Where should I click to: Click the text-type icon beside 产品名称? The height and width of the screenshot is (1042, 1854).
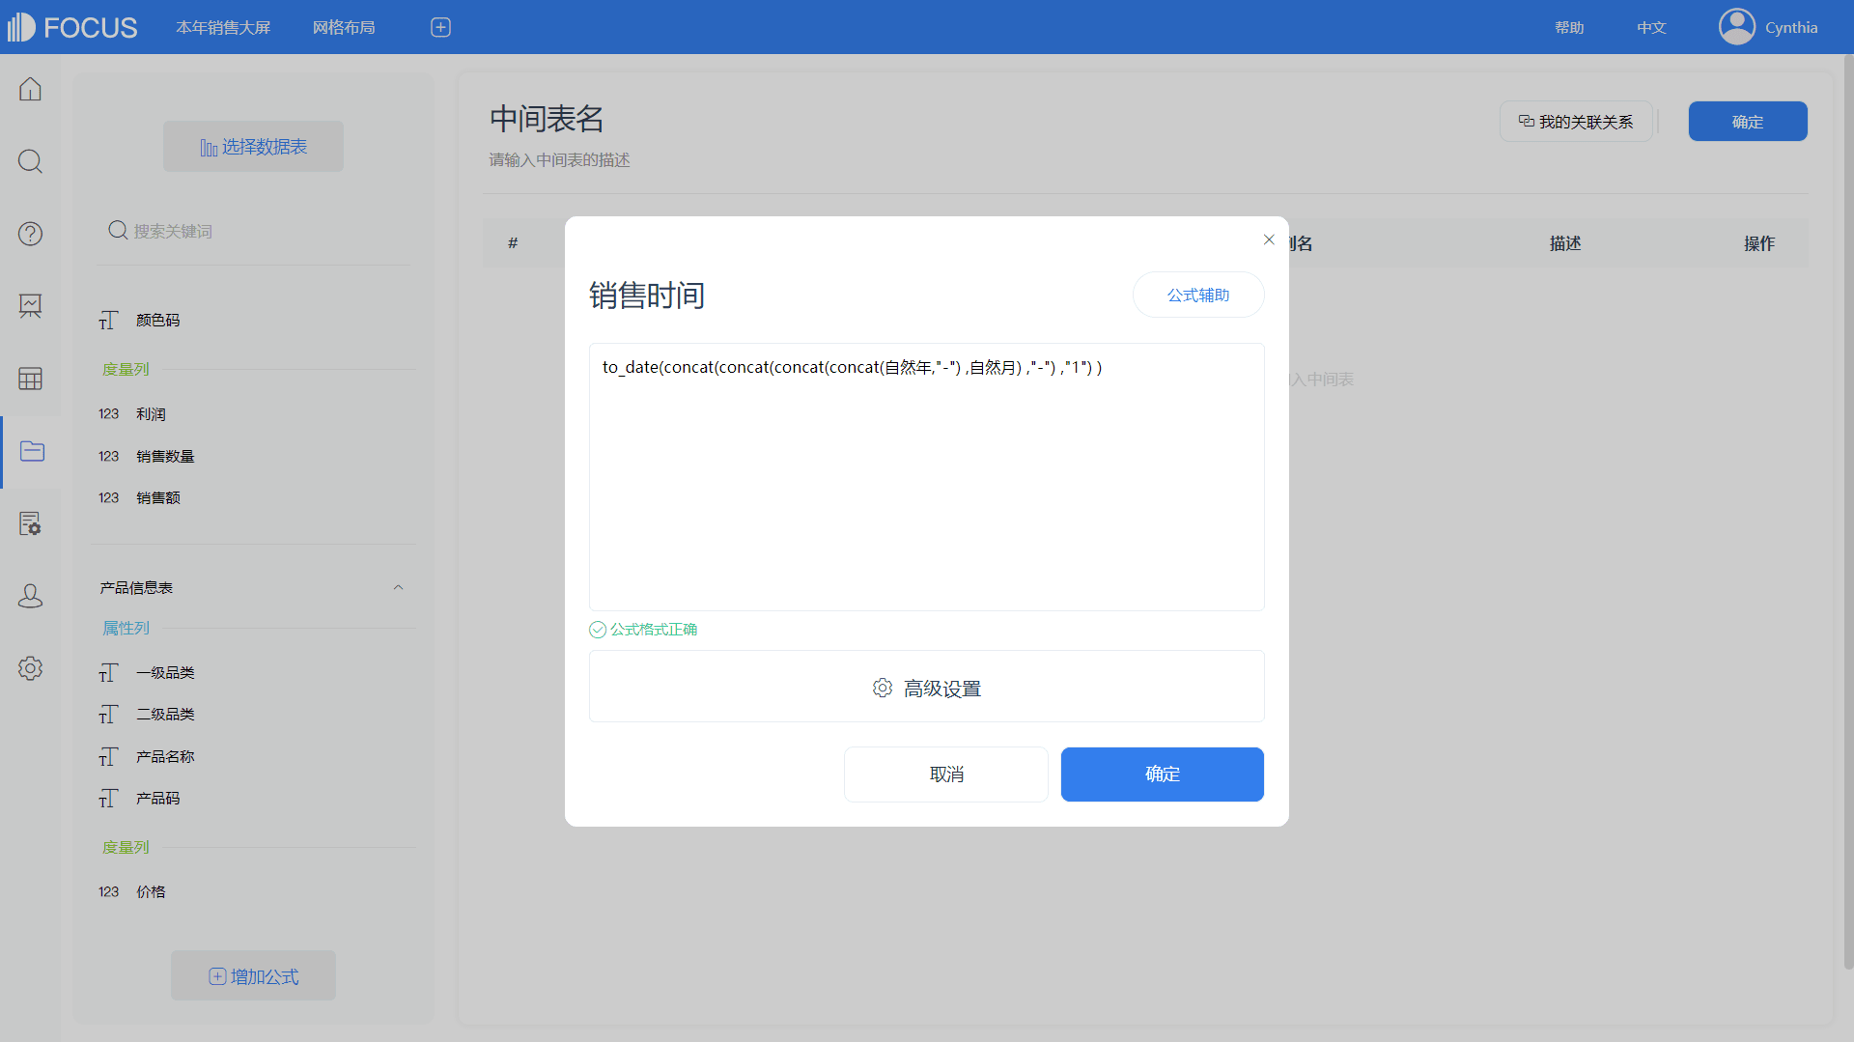(x=108, y=757)
